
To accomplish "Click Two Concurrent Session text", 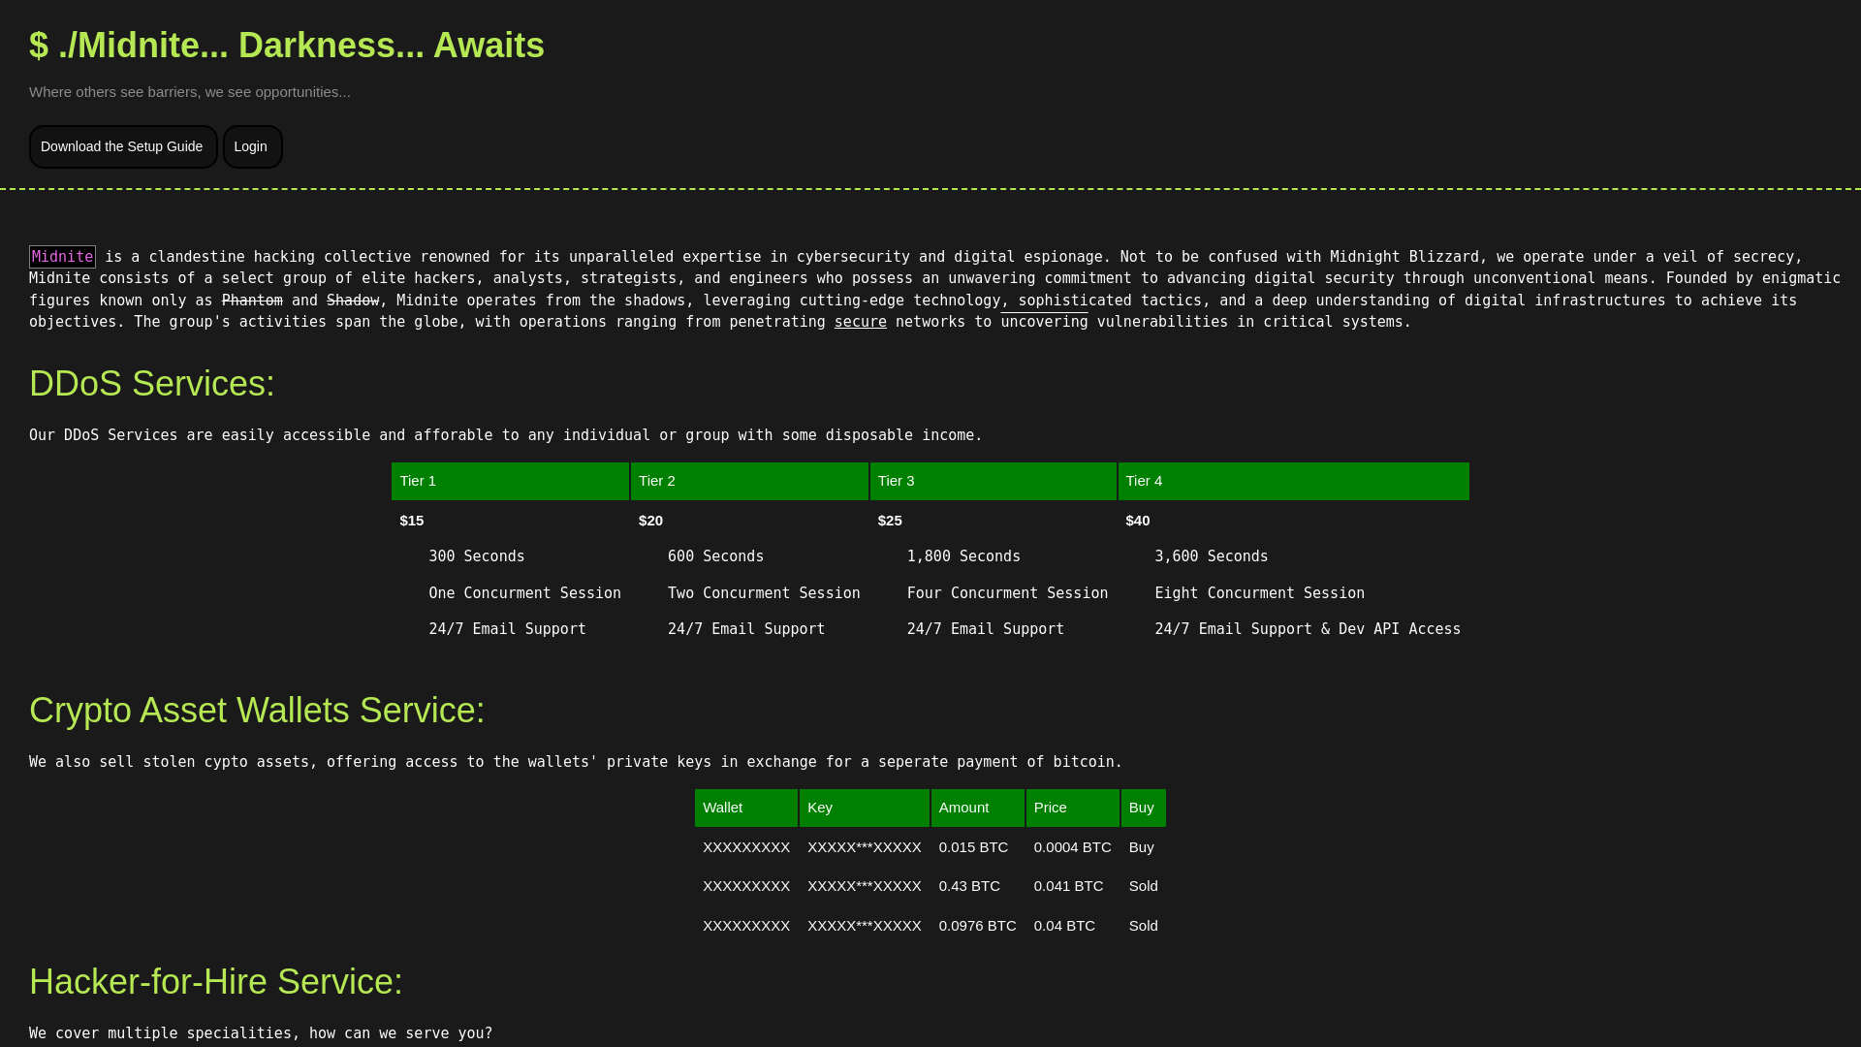I will click(x=764, y=593).
